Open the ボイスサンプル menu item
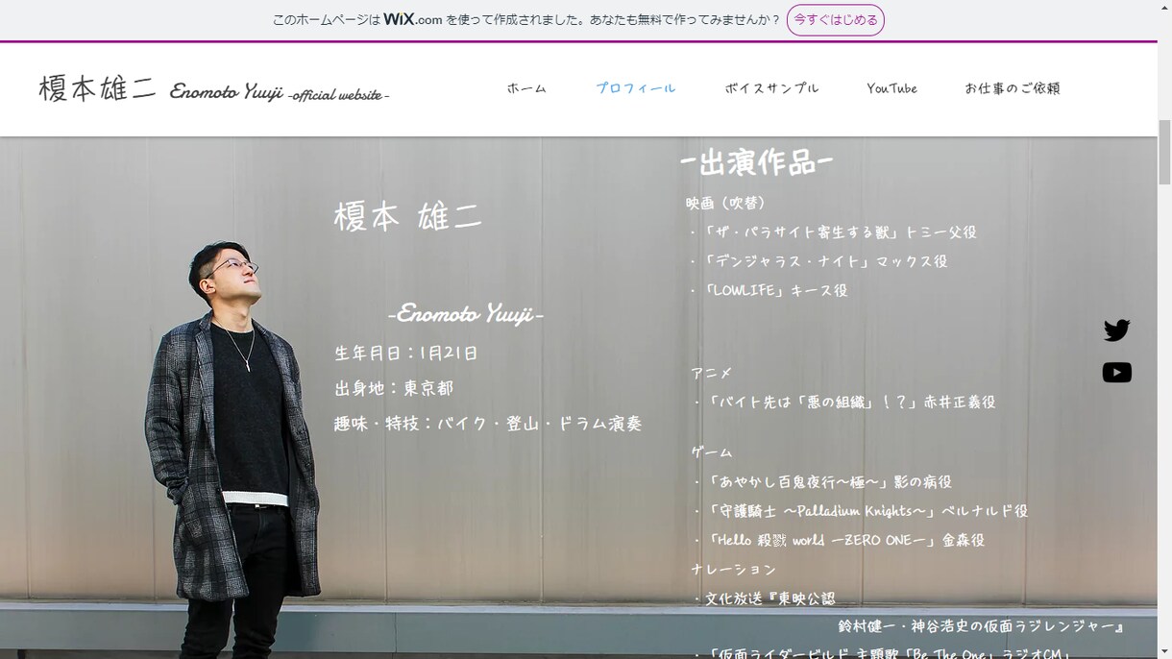Viewport: 1172px width, 659px height. click(x=772, y=88)
